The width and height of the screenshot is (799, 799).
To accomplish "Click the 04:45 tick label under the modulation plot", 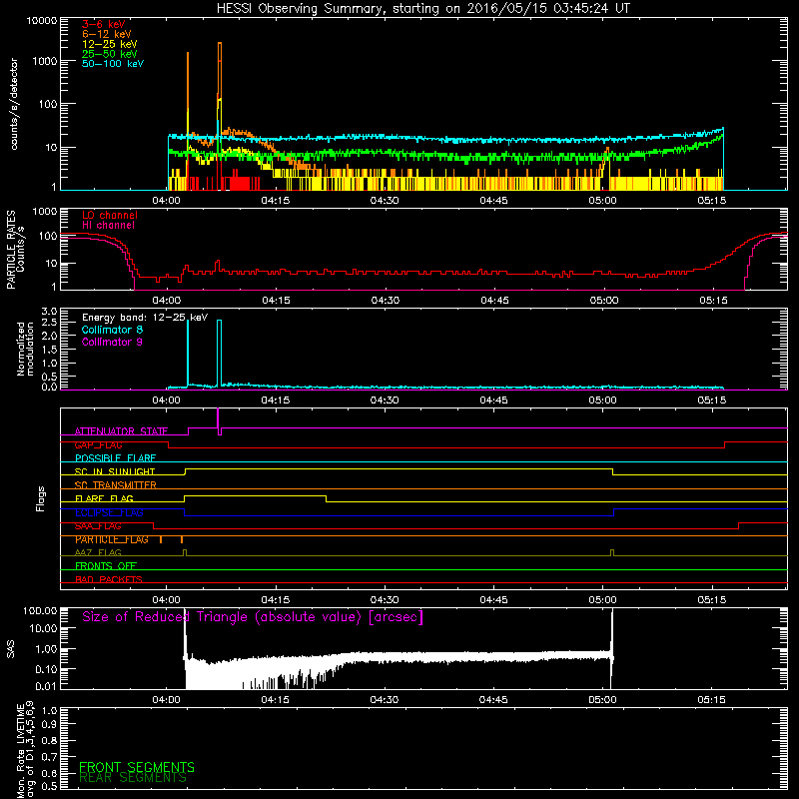I will tap(493, 400).
